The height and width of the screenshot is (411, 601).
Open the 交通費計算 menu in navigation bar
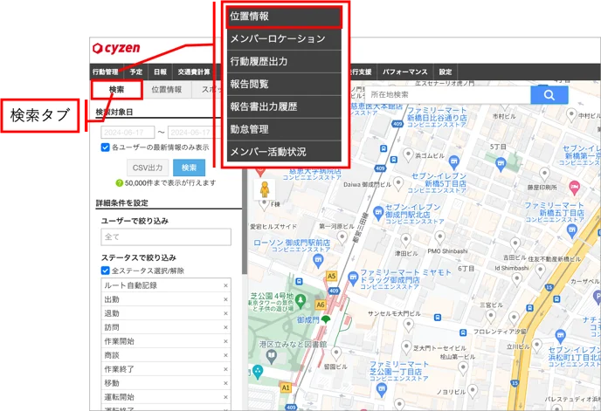click(194, 72)
